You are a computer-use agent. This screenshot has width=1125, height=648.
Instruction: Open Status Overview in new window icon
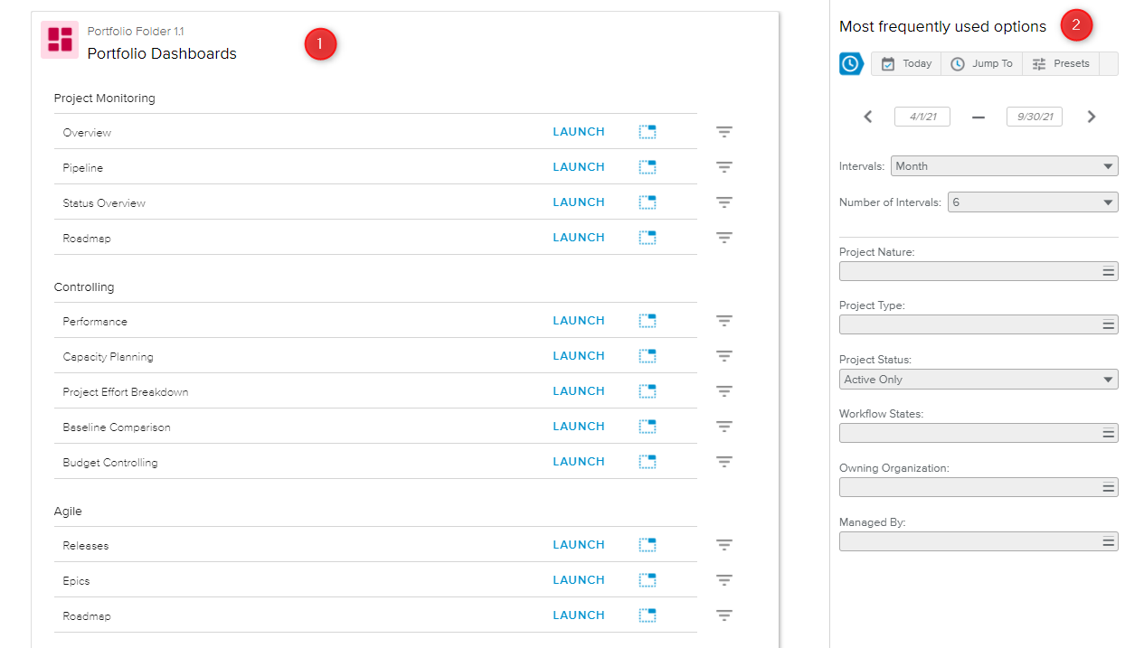click(x=648, y=202)
